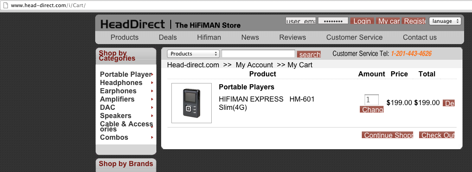Delete the HM-601 item from cart
Viewport: 472px width, 172px height.
tap(449, 103)
